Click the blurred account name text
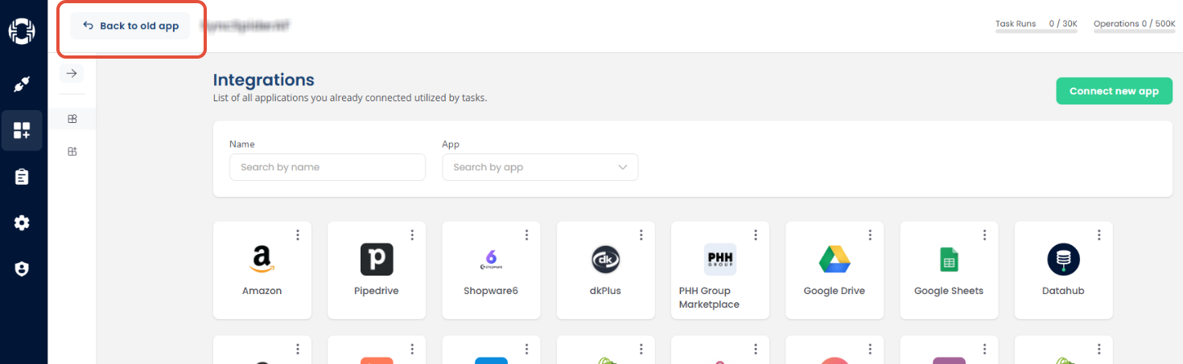Viewport: 1183px width, 364px height. coord(245,26)
